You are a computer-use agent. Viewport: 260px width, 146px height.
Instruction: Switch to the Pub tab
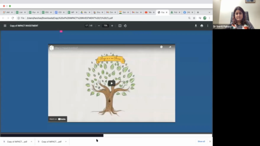pyautogui.click(x=175, y=13)
